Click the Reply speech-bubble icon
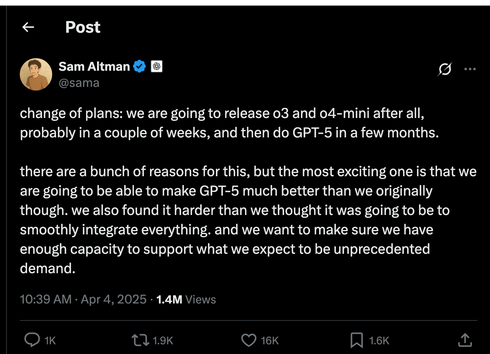The width and height of the screenshot is (490, 354). (x=32, y=340)
